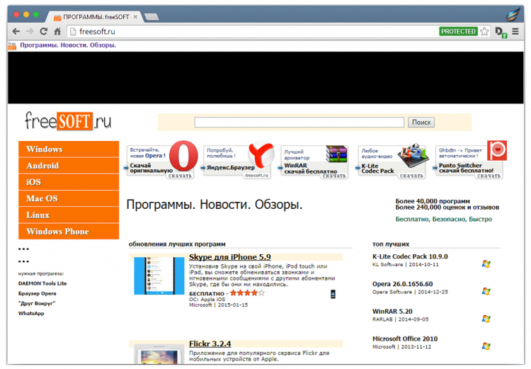The height and width of the screenshot is (369, 531).
Task: Open the Mac OS category menu item
Action: tap(69, 198)
